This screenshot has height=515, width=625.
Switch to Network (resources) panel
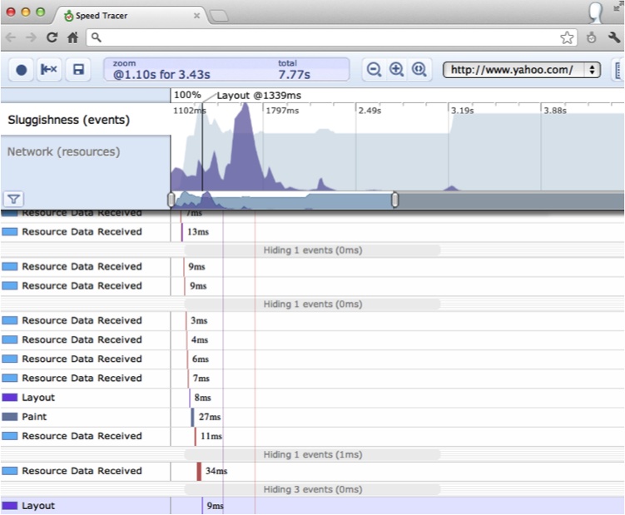(x=85, y=151)
